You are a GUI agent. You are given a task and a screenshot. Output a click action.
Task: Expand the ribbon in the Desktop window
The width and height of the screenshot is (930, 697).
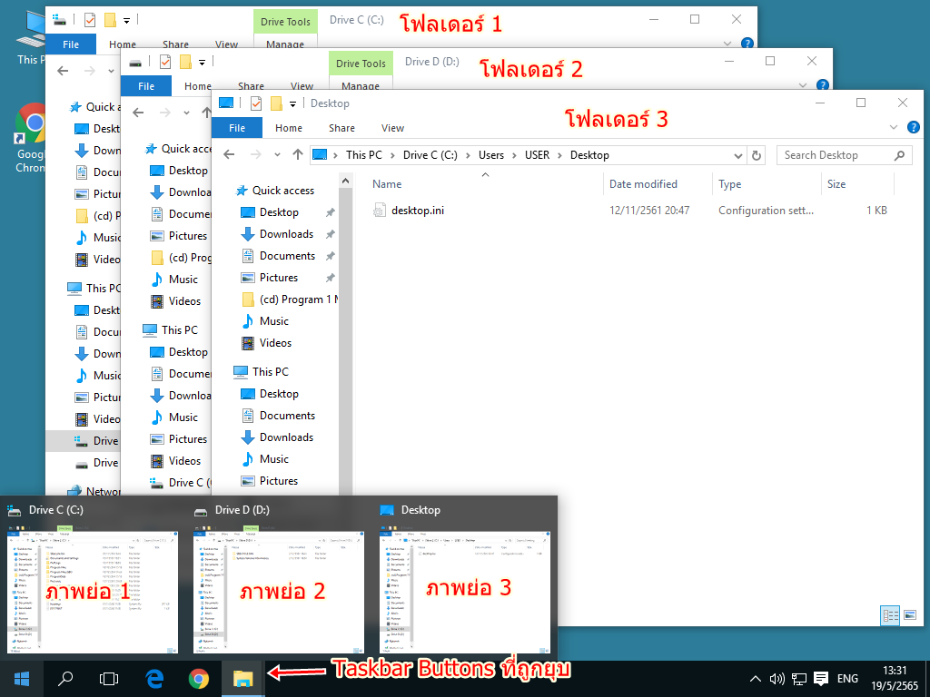click(x=893, y=128)
